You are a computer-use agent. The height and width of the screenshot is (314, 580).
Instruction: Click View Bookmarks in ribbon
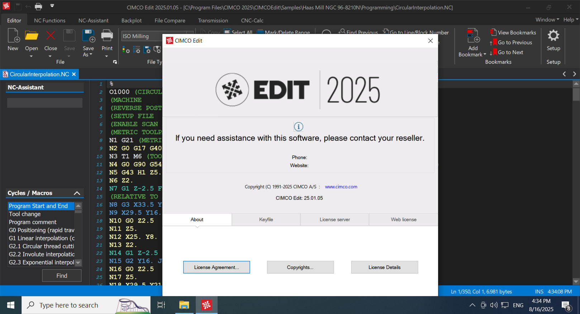point(513,33)
